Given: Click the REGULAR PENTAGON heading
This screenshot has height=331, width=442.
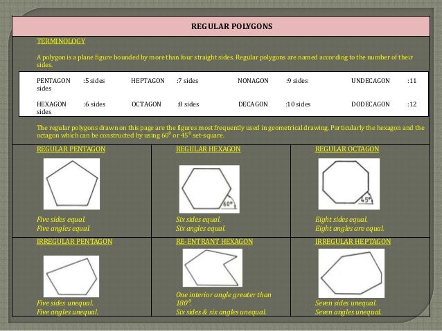Looking at the screenshot, I should tap(71, 149).
